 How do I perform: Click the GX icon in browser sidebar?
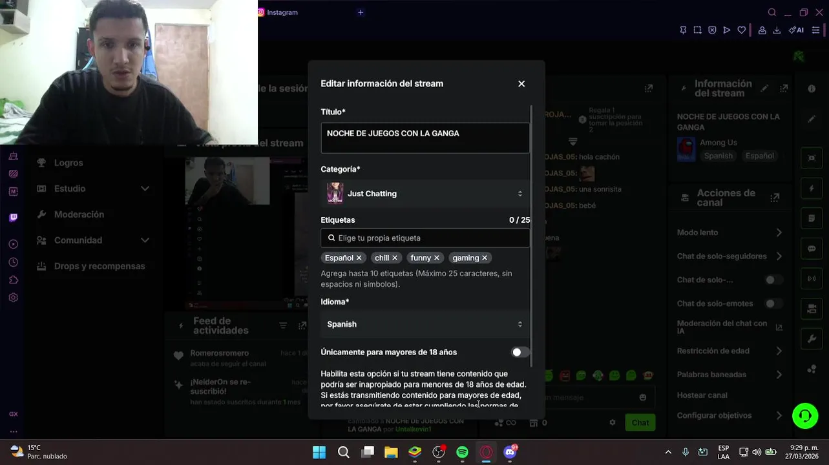[13, 414]
